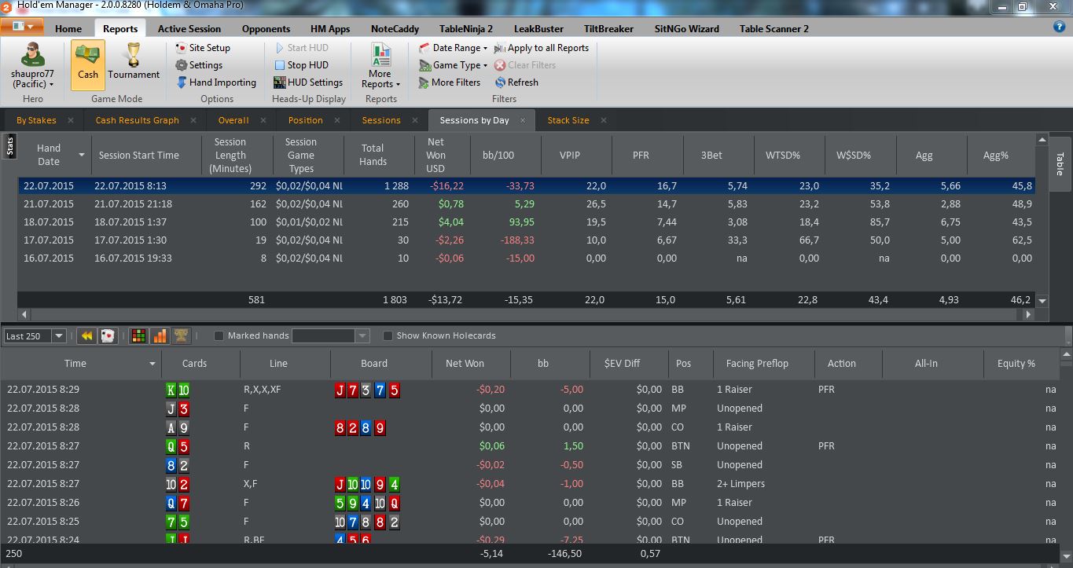
Task: Close the Cash Results Graph tab
Action: 194,120
